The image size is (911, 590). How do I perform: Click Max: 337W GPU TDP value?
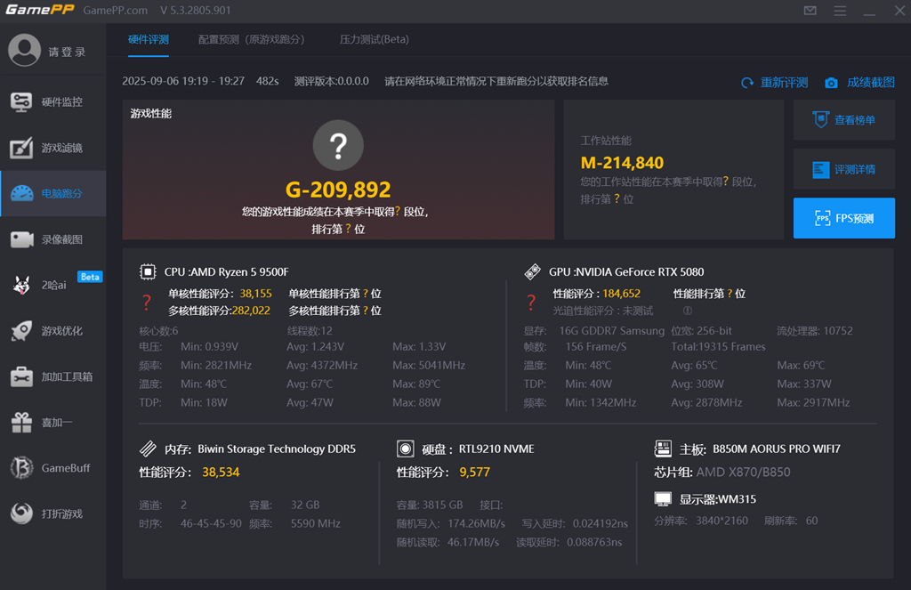click(804, 384)
